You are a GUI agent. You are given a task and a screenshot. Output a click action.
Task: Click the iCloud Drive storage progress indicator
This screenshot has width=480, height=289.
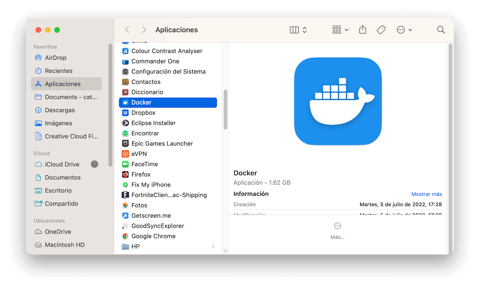click(x=94, y=164)
